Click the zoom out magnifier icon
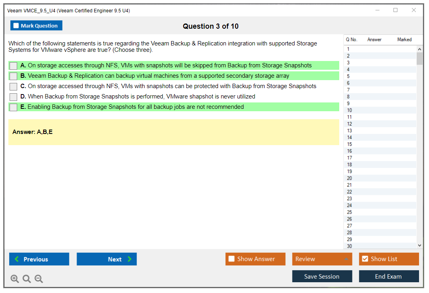The height and width of the screenshot is (293, 429). click(39, 279)
